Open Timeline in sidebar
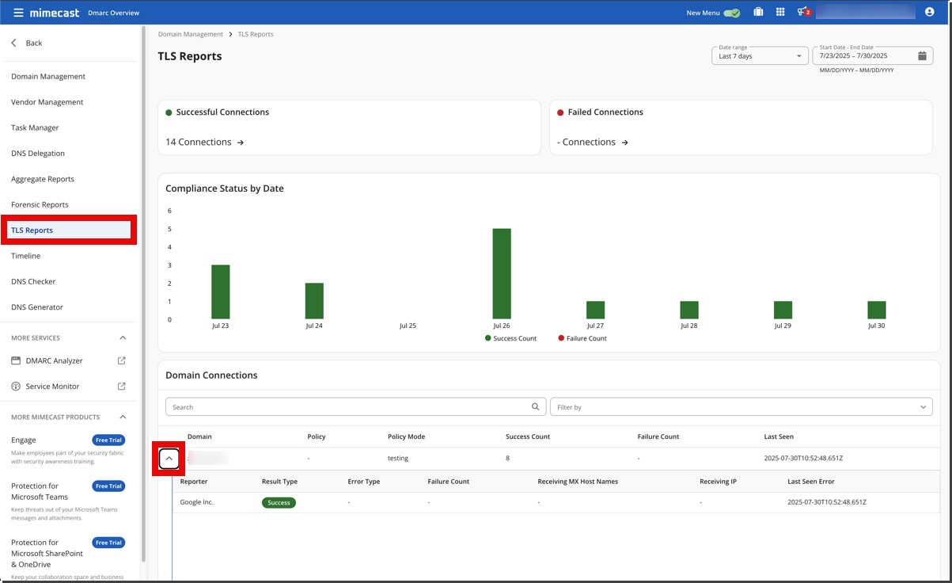 [25, 256]
